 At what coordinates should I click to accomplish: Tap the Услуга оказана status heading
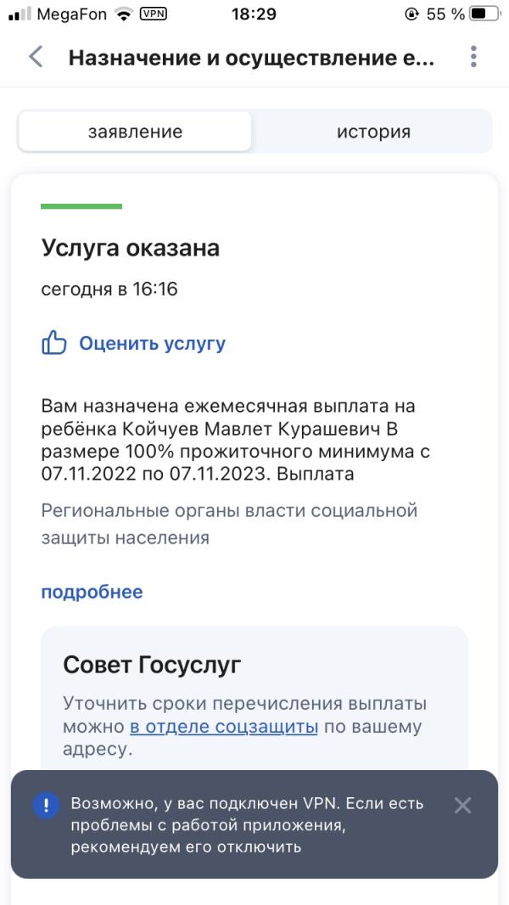coord(130,248)
